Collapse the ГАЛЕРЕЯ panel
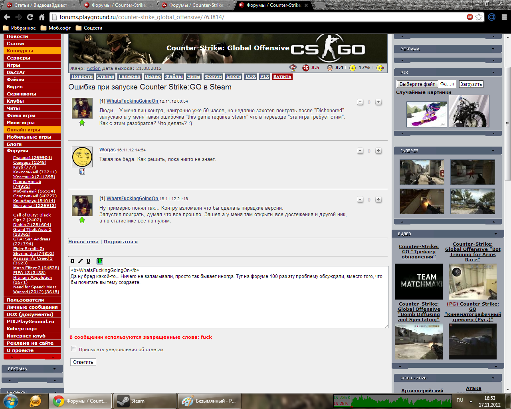Image resolution: width=511 pixels, height=409 pixels. [493, 151]
